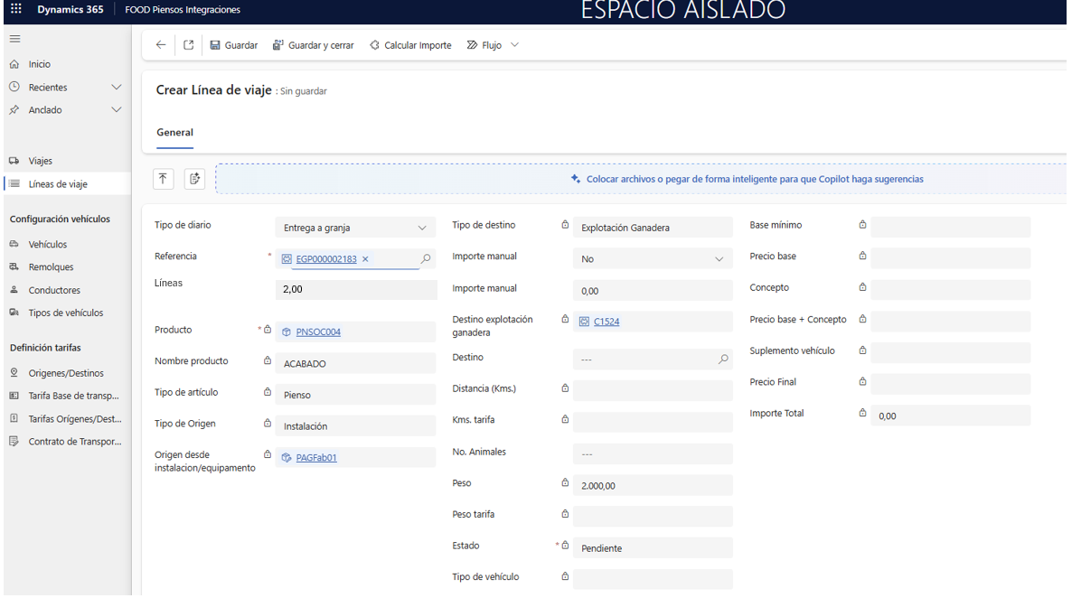Image resolution: width=1072 pixels, height=598 pixels.
Task: Open the PNSOC004 product link
Action: 318,332
